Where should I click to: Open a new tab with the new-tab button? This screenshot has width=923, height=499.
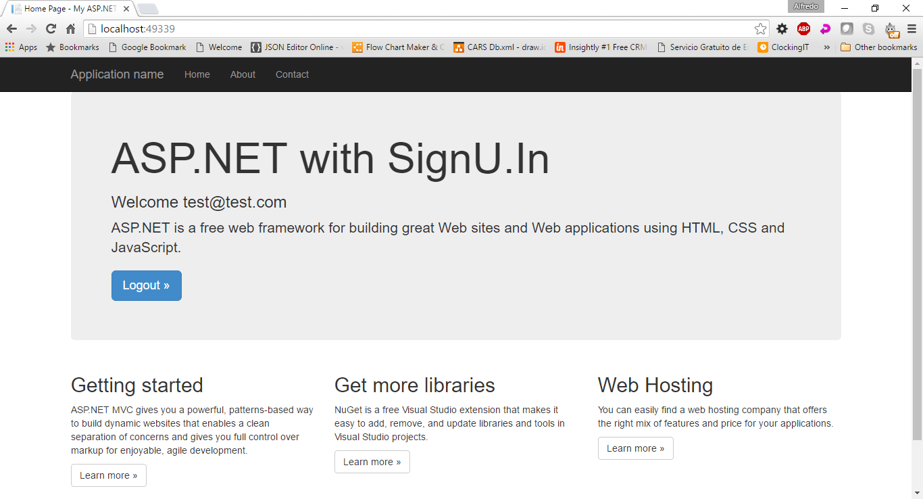coord(147,9)
